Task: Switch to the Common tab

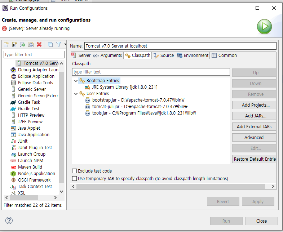Action: 224,55
